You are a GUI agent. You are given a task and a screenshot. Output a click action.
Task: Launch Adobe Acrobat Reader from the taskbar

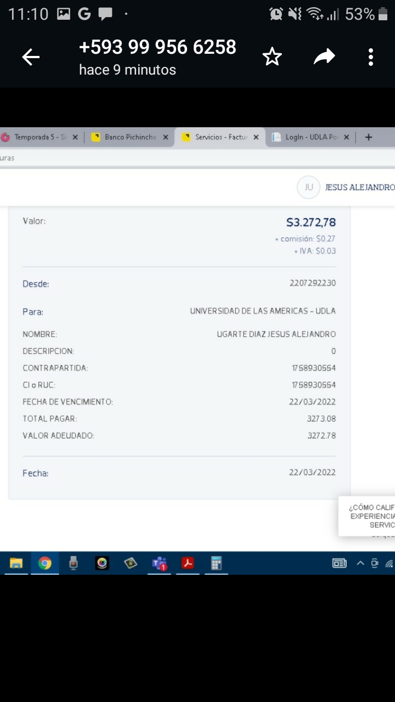pyautogui.click(x=188, y=563)
